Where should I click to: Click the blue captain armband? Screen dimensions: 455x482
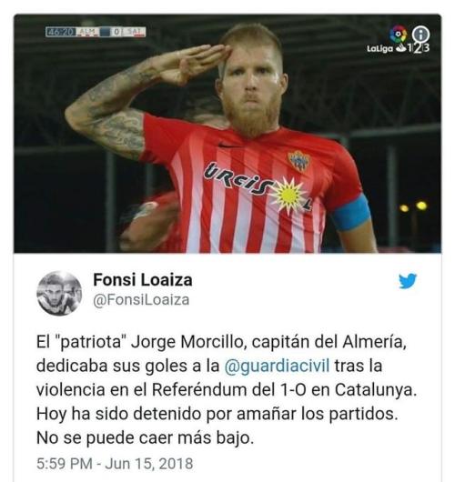coord(351,212)
